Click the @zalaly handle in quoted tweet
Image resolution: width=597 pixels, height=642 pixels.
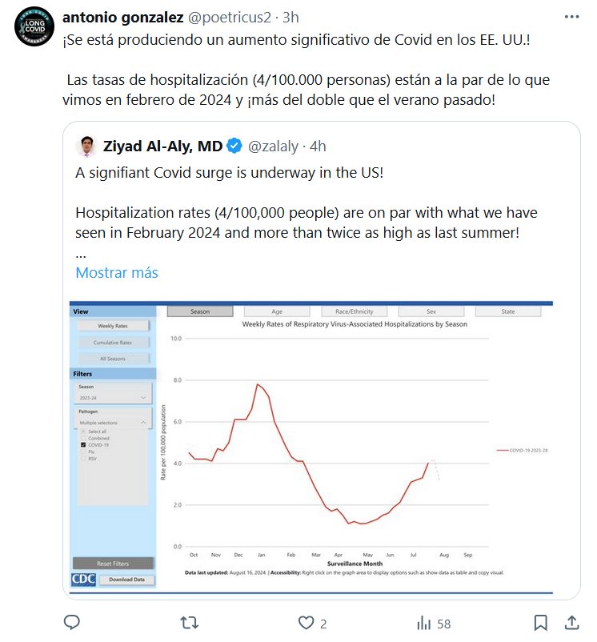pyautogui.click(x=273, y=146)
